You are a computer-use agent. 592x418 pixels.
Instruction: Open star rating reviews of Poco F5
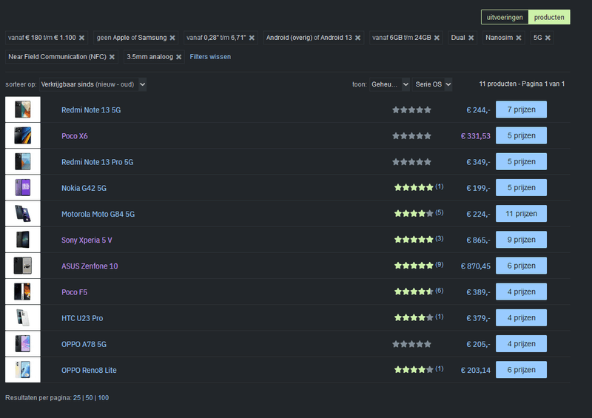419,291
